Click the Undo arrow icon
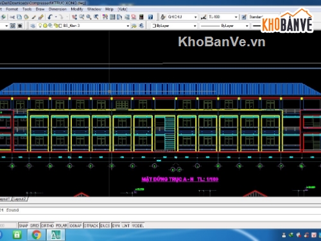The width and height of the screenshot is (321, 241). tap(50, 17)
